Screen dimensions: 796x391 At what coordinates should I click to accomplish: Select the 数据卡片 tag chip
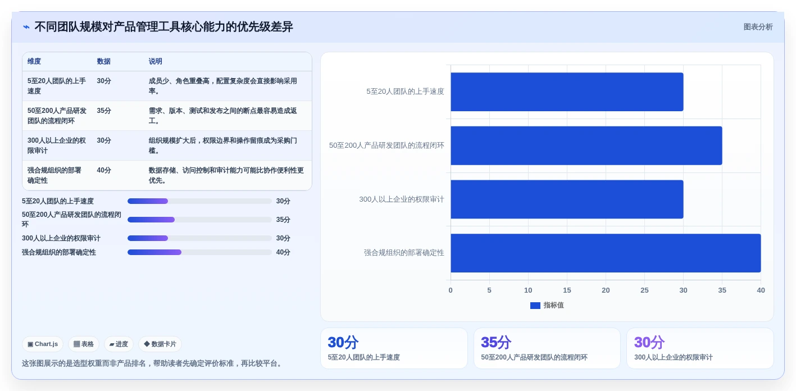[x=160, y=344]
